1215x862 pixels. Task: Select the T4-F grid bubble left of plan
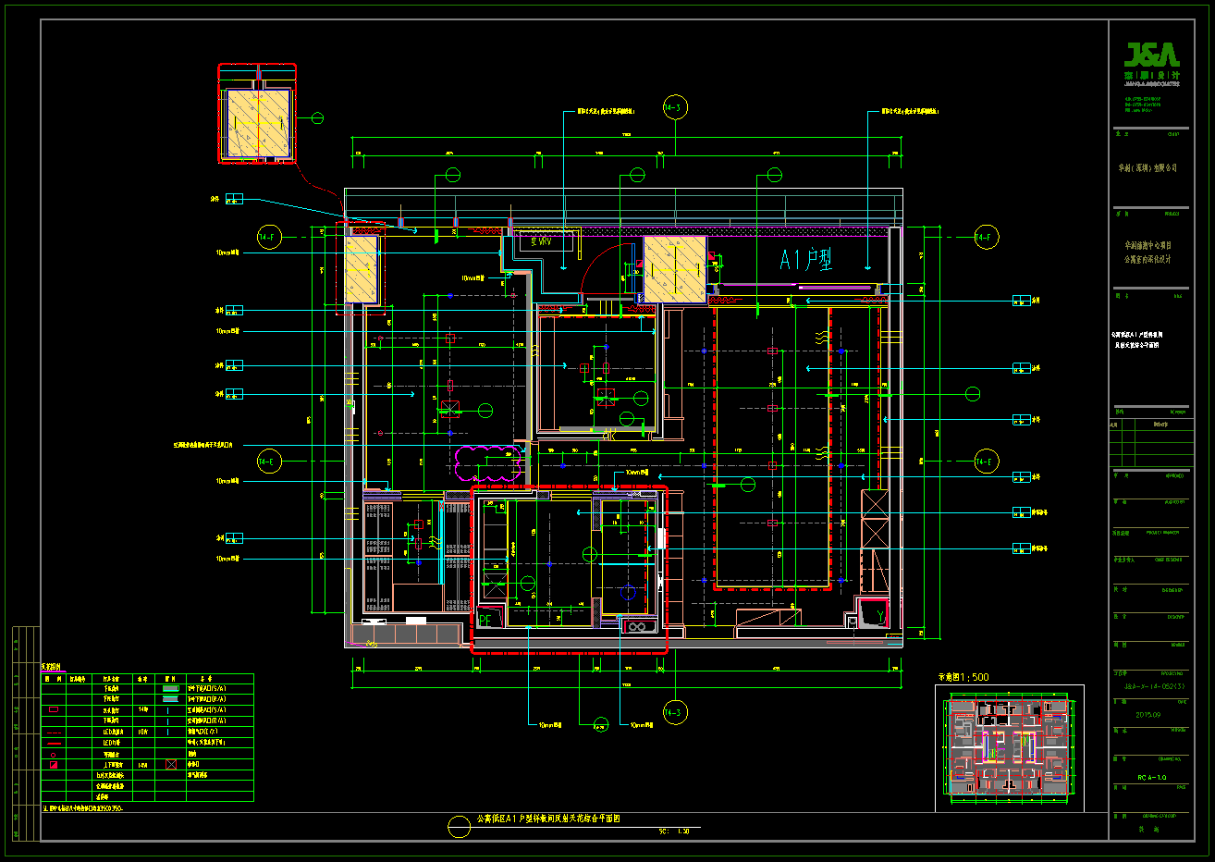(268, 238)
